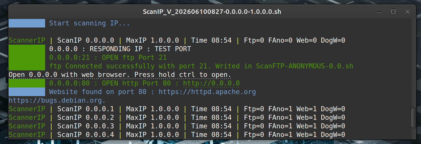The image size is (421, 144).
Task: Click the 'OPEN ftp Port 21' line
Action: point(108,57)
